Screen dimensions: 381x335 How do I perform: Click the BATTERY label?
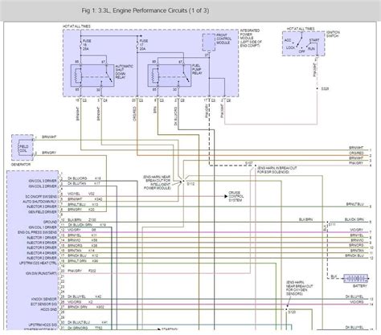360,286
